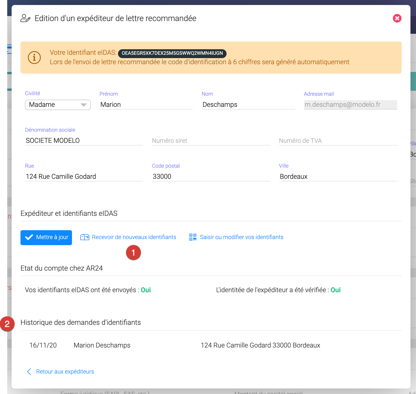The height and width of the screenshot is (394, 416).
Task: Select the Ville field showing Bordeaux
Action: (338, 177)
